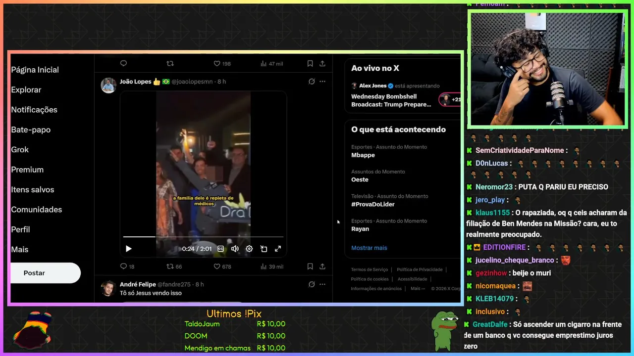Open more options on André Felipe post
This screenshot has height=356, width=634.
(x=322, y=284)
